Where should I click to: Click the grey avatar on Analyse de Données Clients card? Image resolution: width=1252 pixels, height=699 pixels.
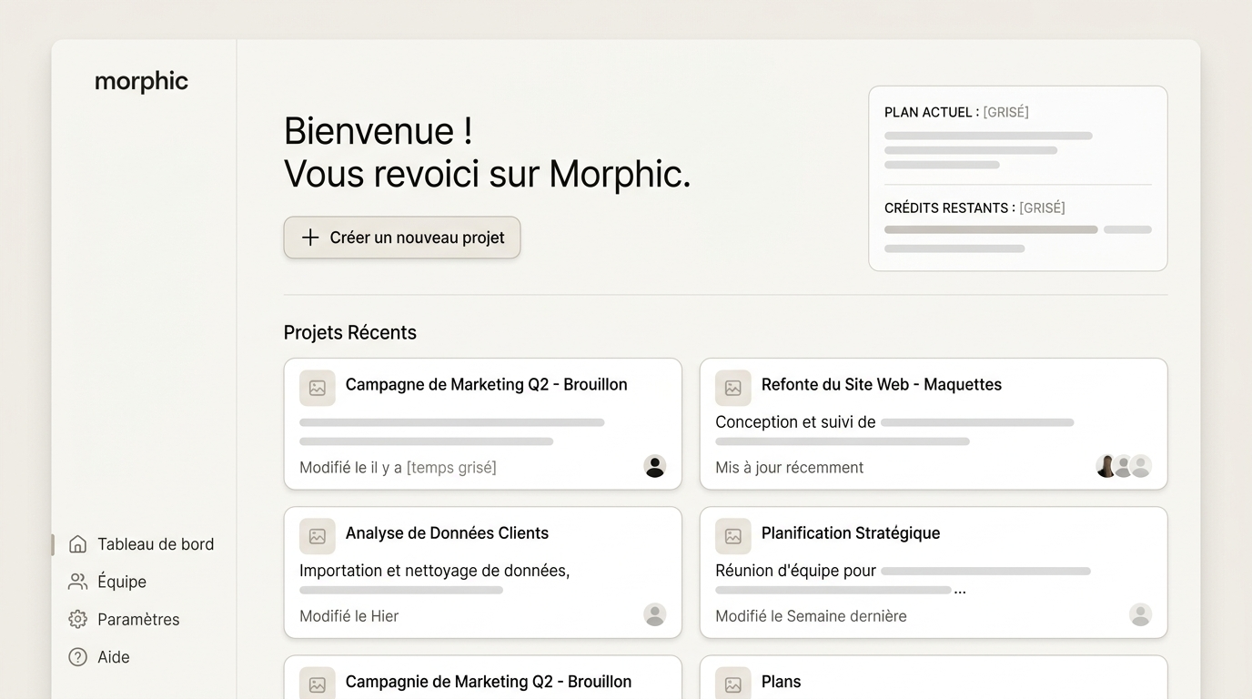pyautogui.click(x=655, y=614)
